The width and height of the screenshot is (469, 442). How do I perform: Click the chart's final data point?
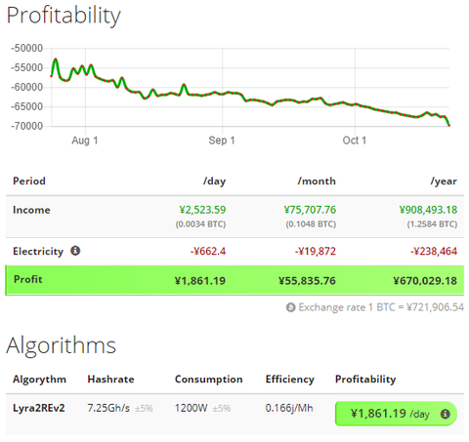[449, 125]
